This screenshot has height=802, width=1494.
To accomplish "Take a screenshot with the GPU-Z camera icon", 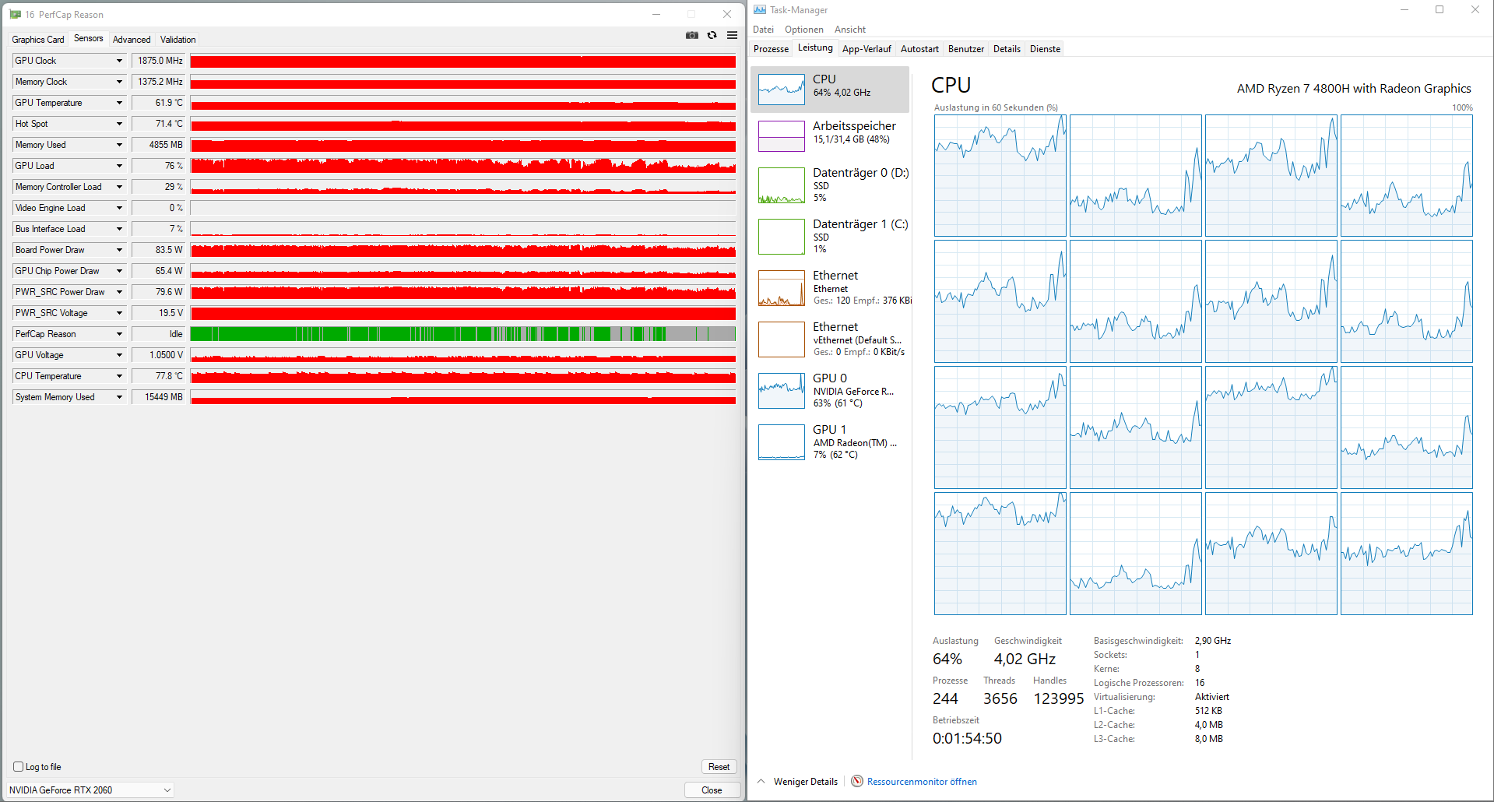I will (x=691, y=35).
